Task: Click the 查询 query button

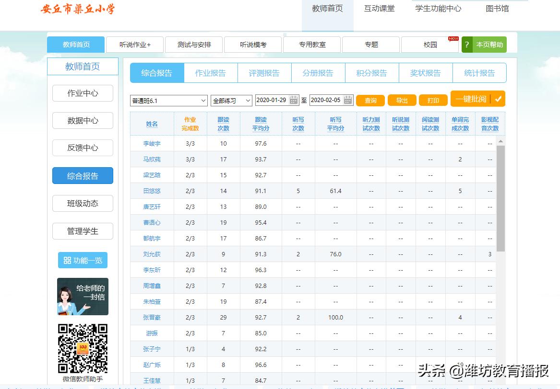Action: tap(370, 101)
